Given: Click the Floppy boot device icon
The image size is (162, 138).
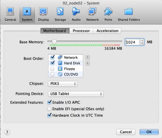Looking at the screenshot, I should [x=60, y=69].
